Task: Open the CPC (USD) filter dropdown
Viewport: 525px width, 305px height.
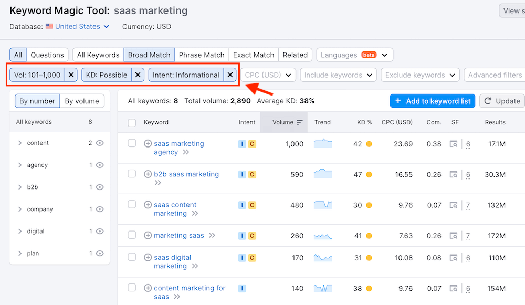Action: (269, 75)
